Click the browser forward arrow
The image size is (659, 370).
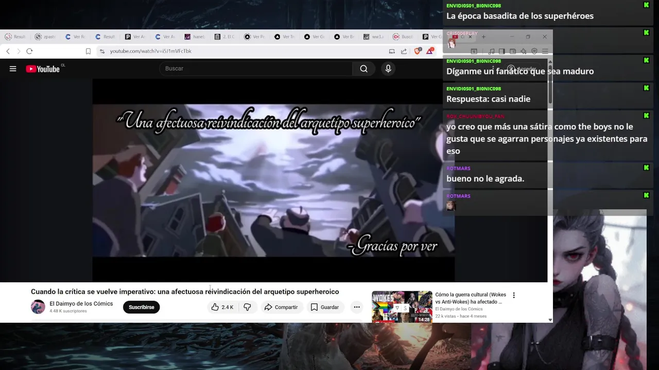19,51
